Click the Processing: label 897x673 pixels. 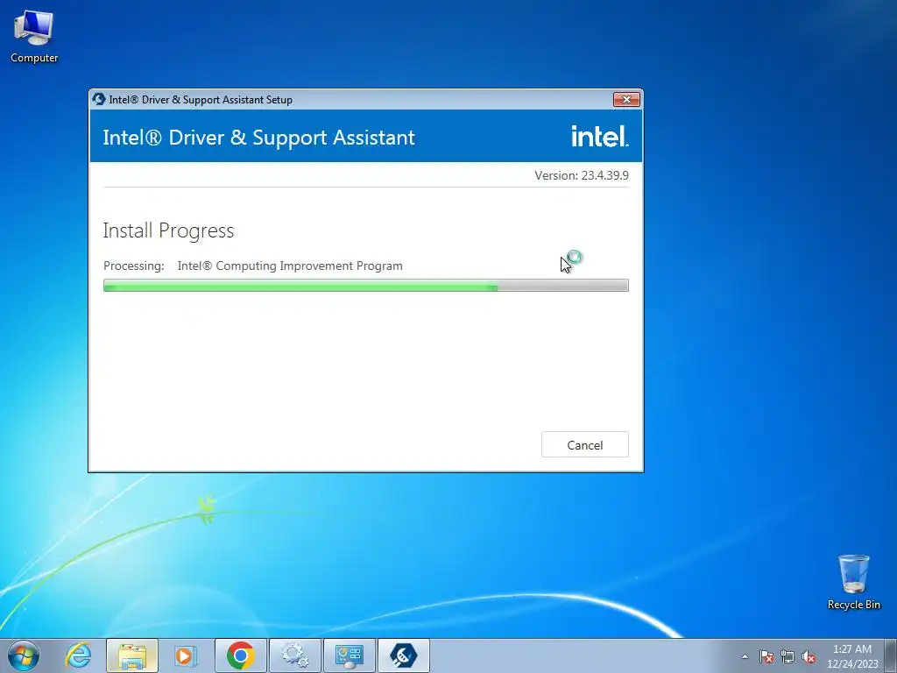tap(133, 266)
